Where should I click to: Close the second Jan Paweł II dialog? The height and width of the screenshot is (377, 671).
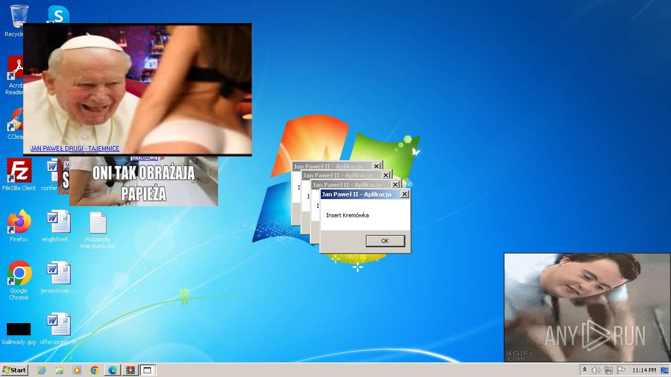click(386, 175)
